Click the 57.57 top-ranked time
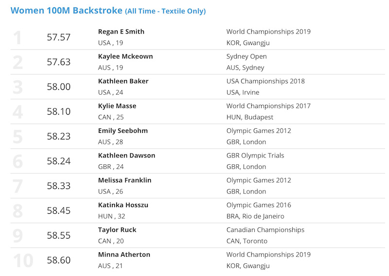The height and width of the screenshot is (276, 389). click(58, 37)
